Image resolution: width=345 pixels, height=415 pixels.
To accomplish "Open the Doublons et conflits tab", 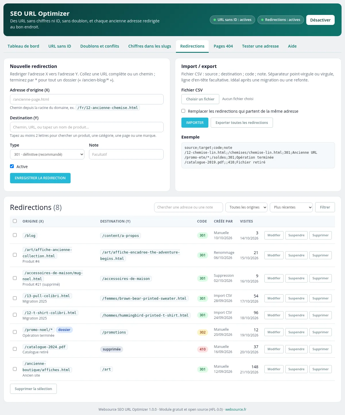I will click(100, 46).
